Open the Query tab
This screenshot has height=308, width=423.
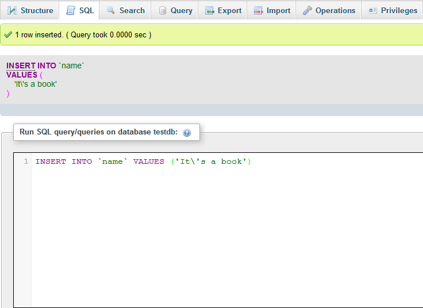[x=174, y=10]
